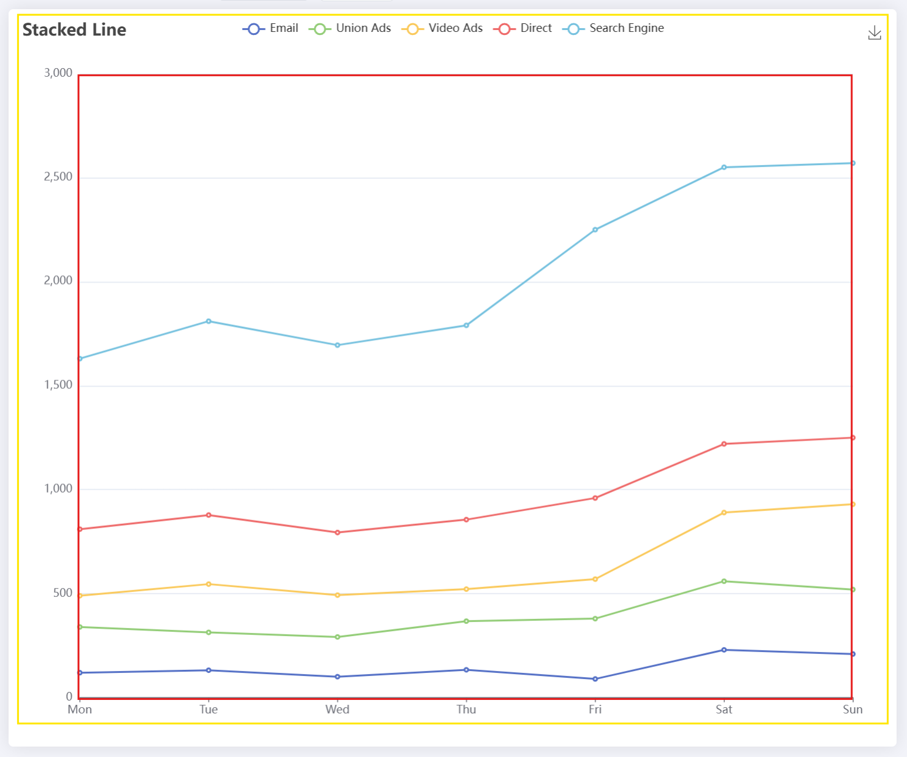This screenshot has width=907, height=757.
Task: Click Email data point on Fri
Action: 595,679
